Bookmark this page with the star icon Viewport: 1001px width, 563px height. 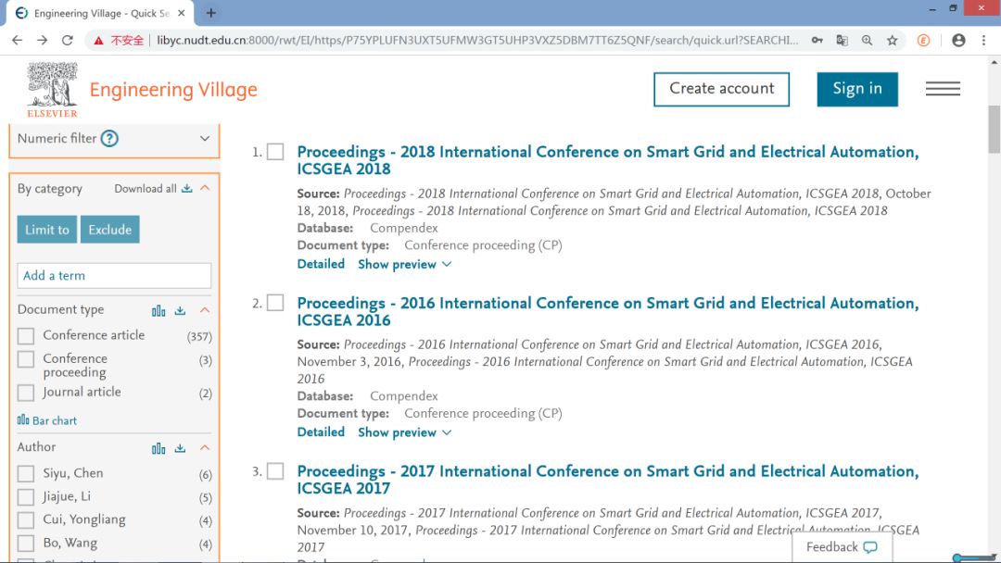[892, 41]
